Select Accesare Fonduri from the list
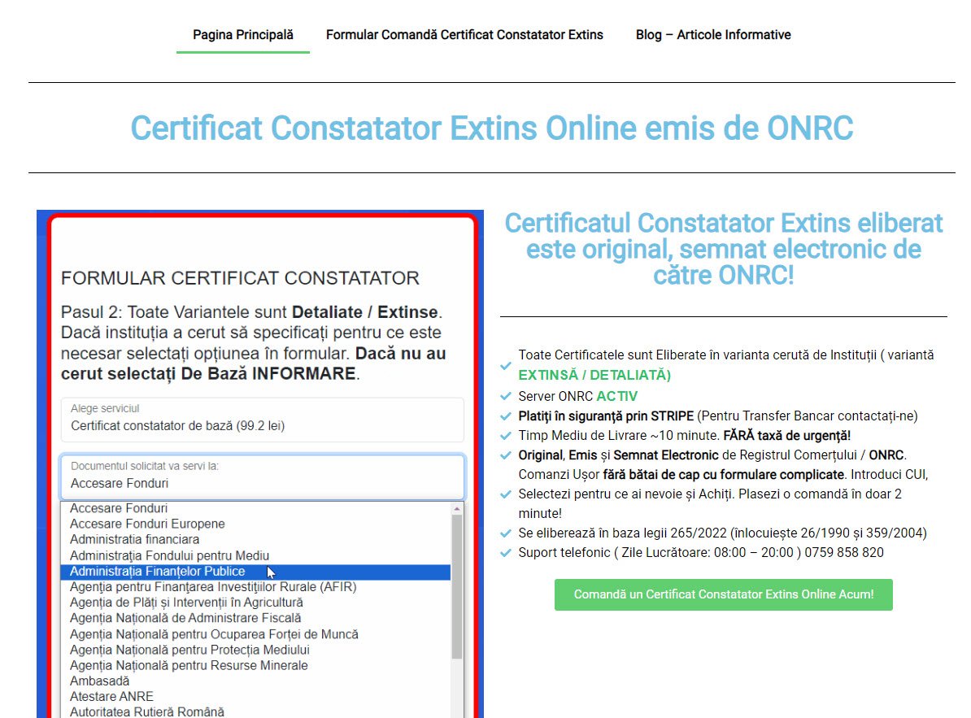This screenshot has width=971, height=718. tap(255, 508)
